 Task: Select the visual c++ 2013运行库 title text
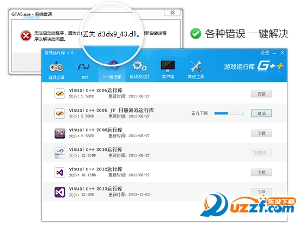95,188
